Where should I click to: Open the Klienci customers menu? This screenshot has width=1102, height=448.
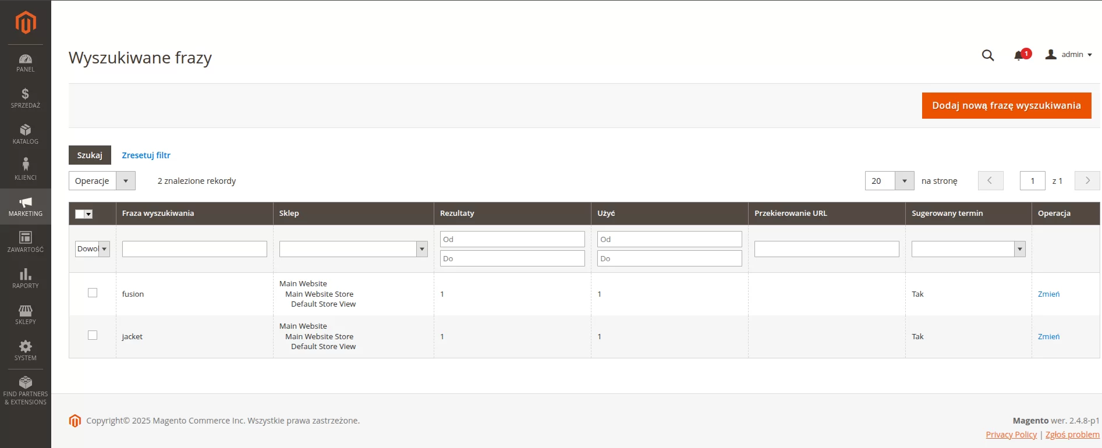(26, 170)
